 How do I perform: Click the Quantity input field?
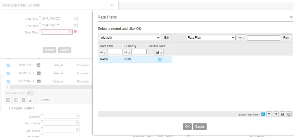click(x=61, y=116)
